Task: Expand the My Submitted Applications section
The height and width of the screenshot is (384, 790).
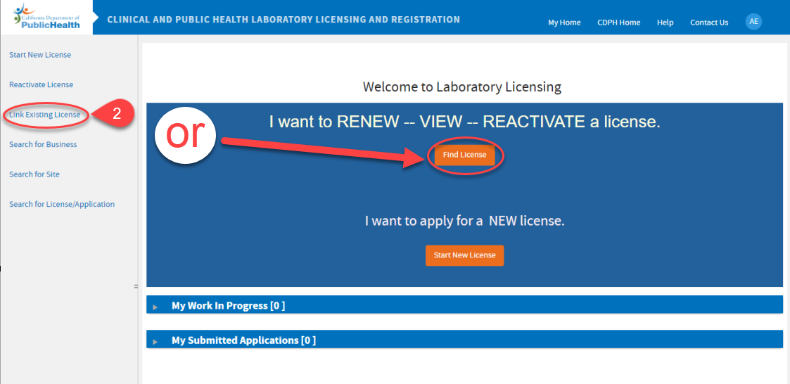Action: coord(155,342)
